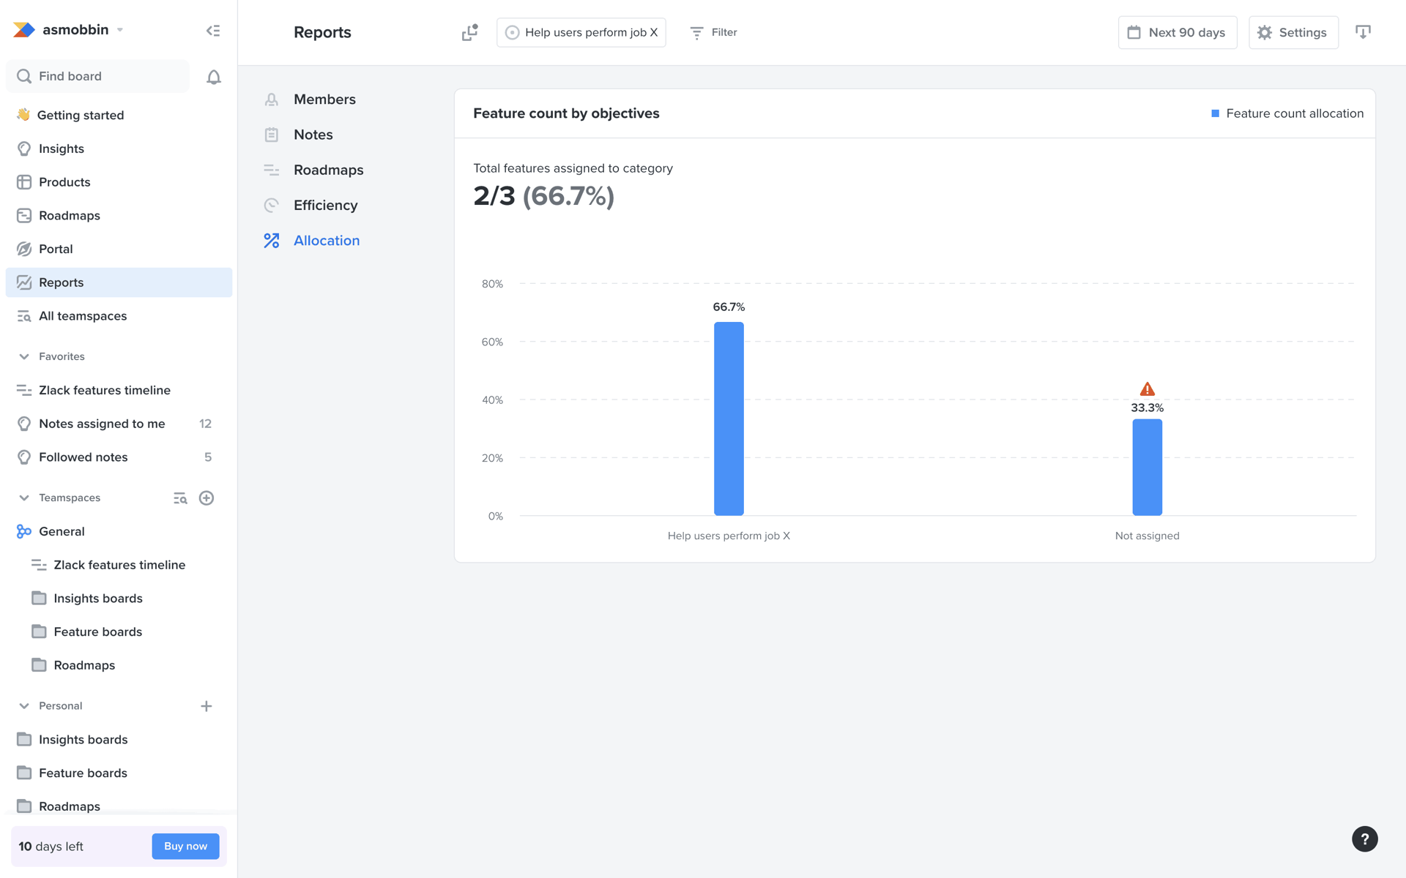Click the blue Feature count allocation legend swatch
Screen dimensions: 1406x878
(1215, 113)
